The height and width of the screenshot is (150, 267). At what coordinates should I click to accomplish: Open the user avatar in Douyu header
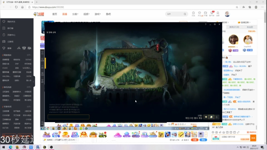[x=227, y=14]
